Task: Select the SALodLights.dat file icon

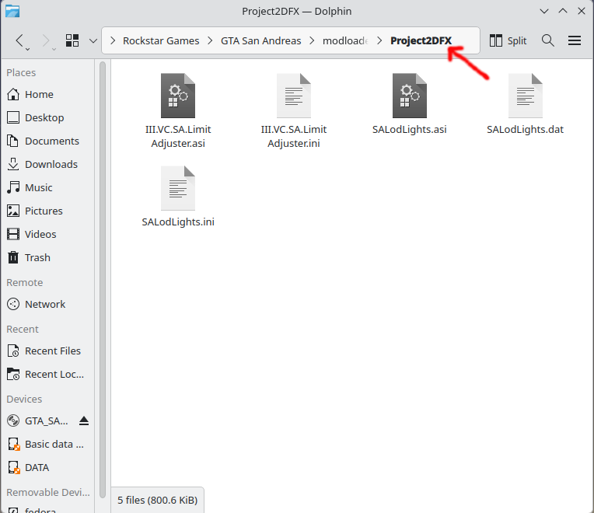Action: (526, 96)
